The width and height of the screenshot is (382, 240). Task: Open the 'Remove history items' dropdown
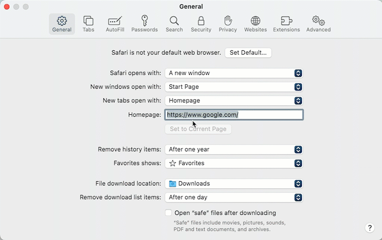pyautogui.click(x=234, y=149)
